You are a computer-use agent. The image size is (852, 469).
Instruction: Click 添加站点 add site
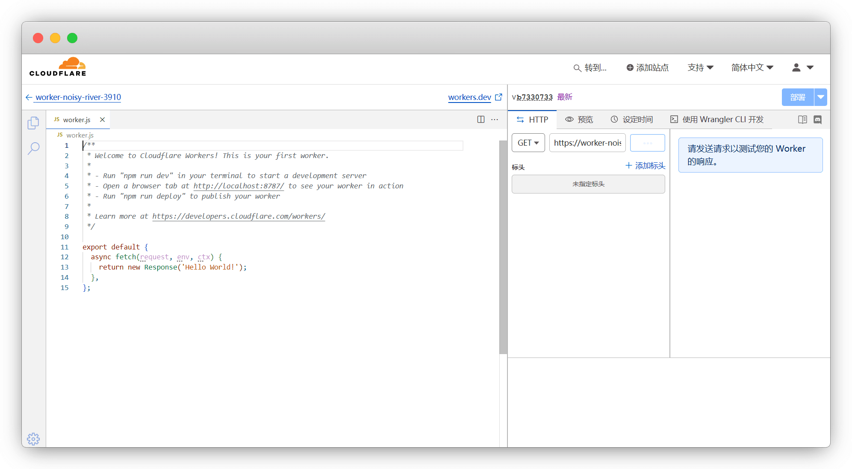click(648, 67)
